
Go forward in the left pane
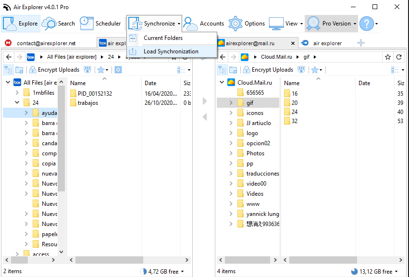click(20, 57)
